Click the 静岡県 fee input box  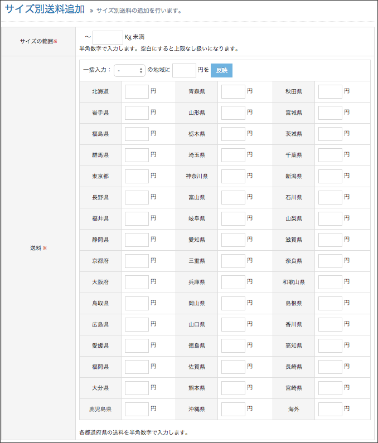pyautogui.click(x=137, y=240)
